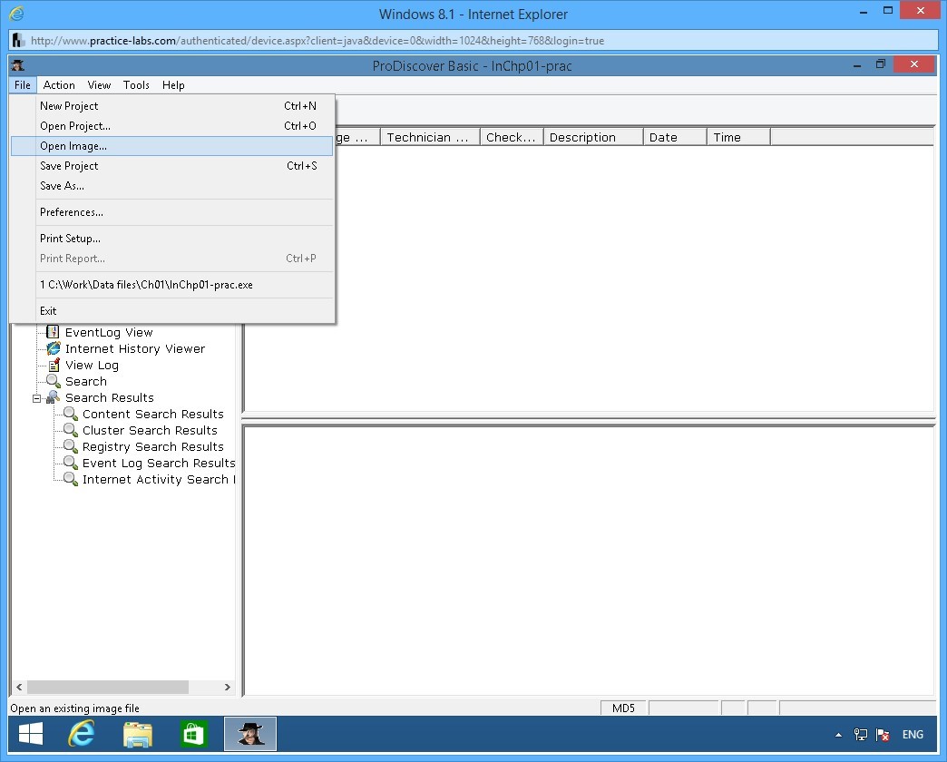The height and width of the screenshot is (762, 947).
Task: Click the network icon in system tray
Action: click(x=861, y=735)
